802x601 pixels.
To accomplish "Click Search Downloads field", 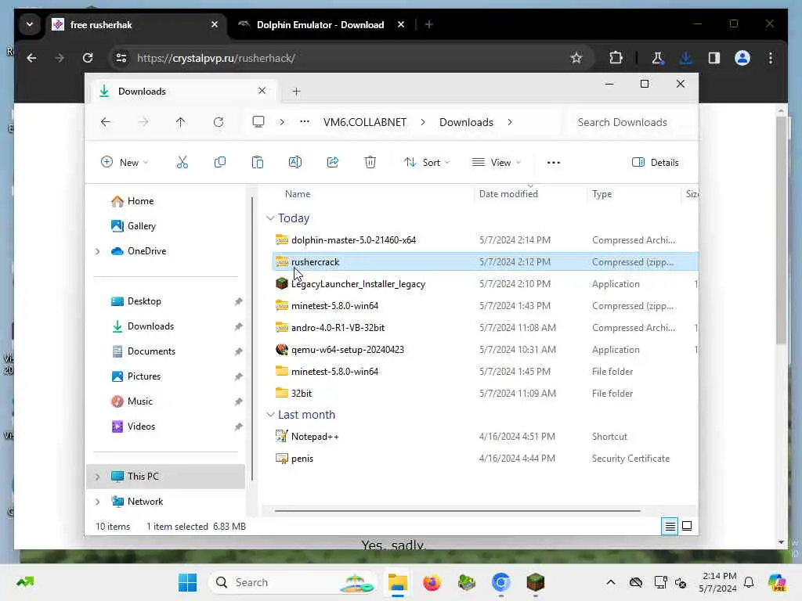I will point(632,122).
